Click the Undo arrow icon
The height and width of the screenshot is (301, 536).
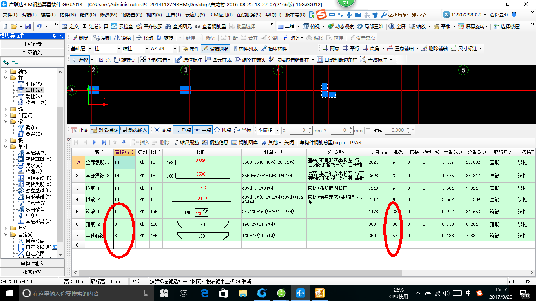tap(39, 26)
